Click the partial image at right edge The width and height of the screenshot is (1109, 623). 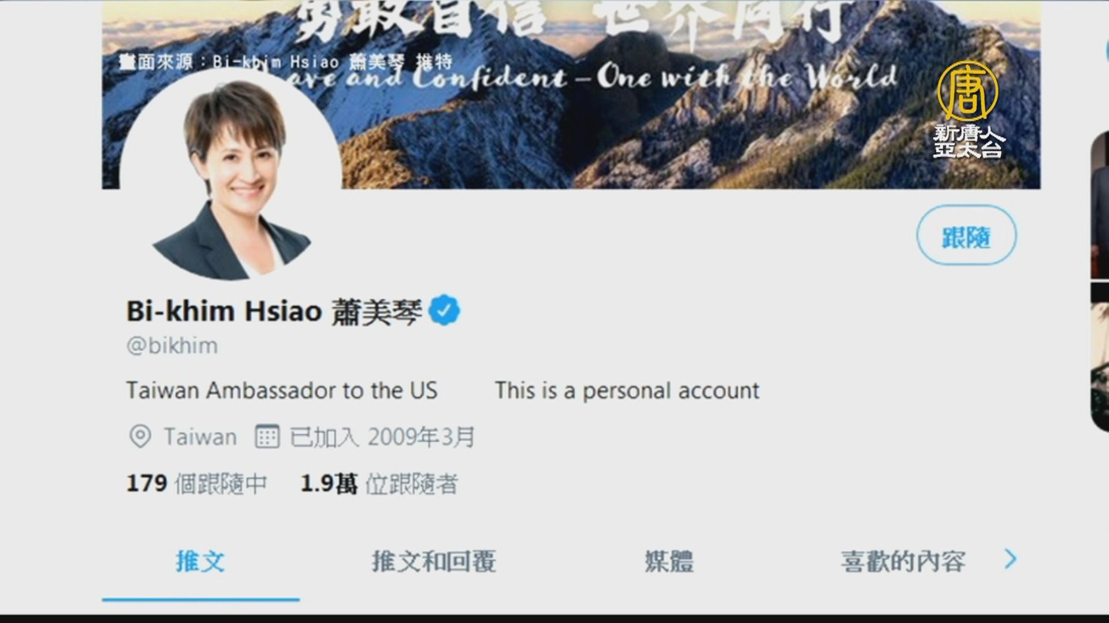pyautogui.click(x=1100, y=281)
